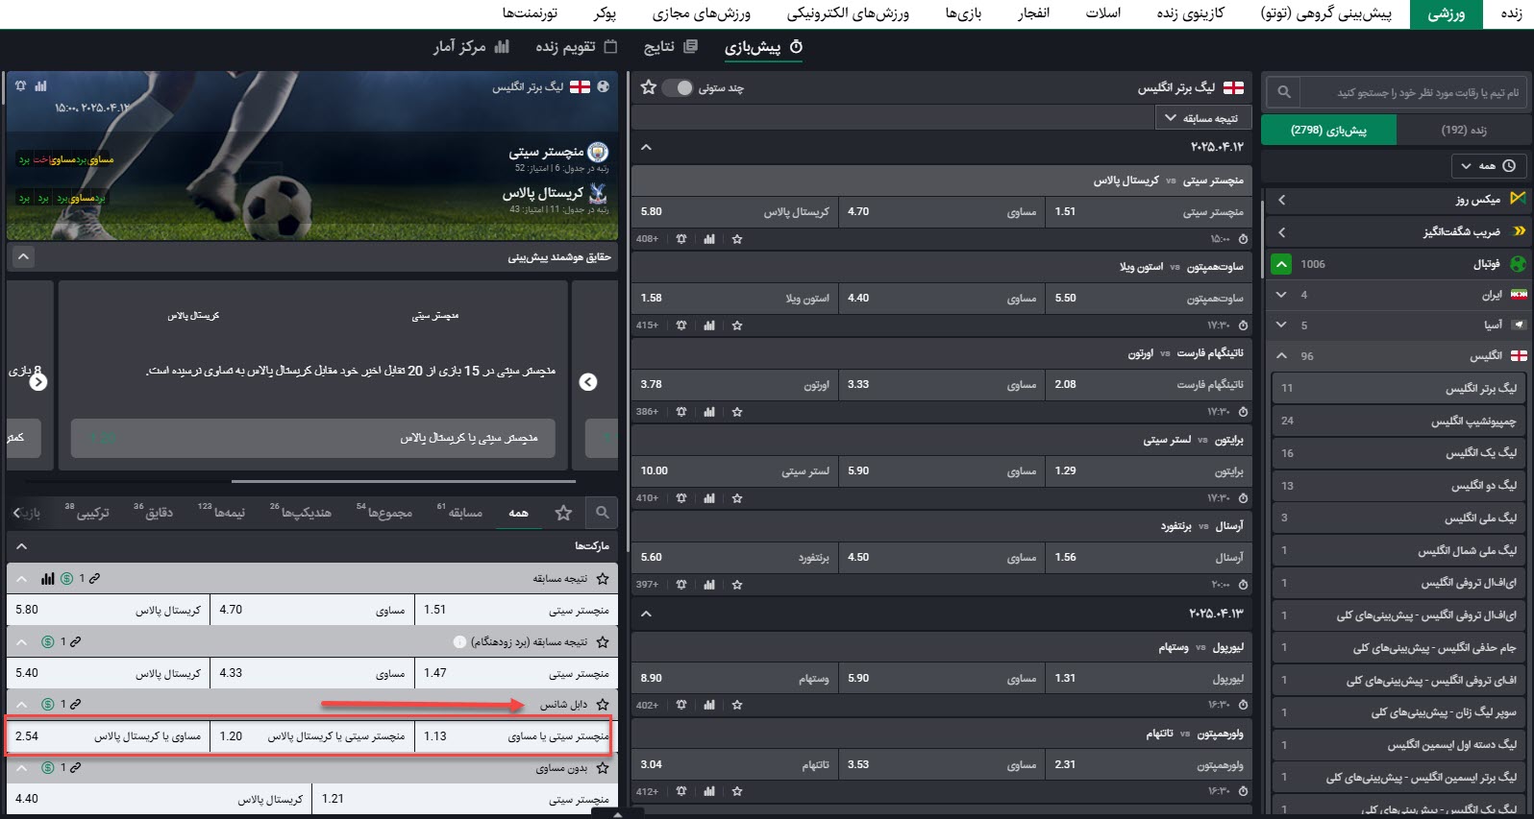Select the live 'زنده (192)' filter
Screen dimensions: 1534x819
1463,130
